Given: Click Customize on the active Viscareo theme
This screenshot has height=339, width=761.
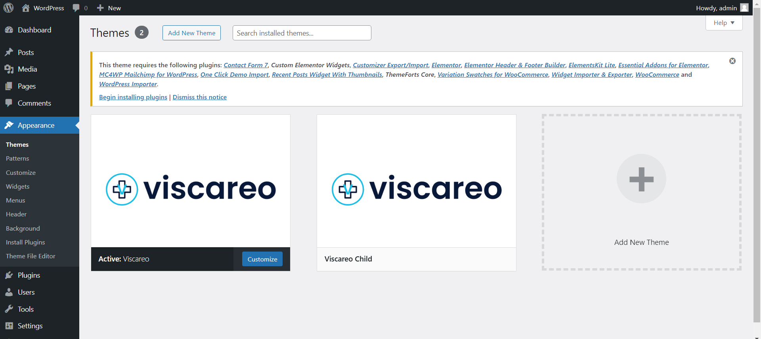Looking at the screenshot, I should click(x=262, y=259).
